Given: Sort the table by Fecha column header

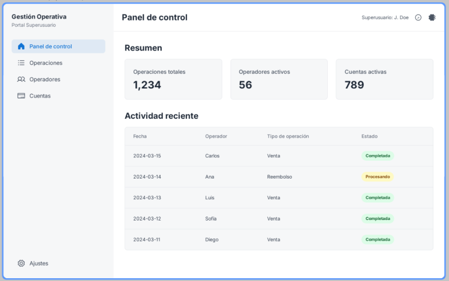Looking at the screenshot, I should pyautogui.click(x=140, y=136).
